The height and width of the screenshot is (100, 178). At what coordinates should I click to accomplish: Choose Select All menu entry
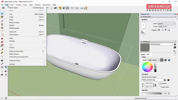(27, 32)
